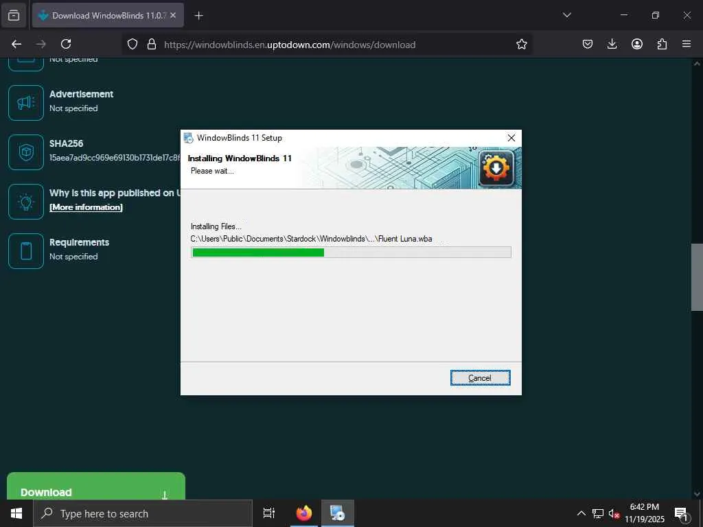View site security padlock info
Image resolution: width=703 pixels, height=527 pixels.
point(152,44)
